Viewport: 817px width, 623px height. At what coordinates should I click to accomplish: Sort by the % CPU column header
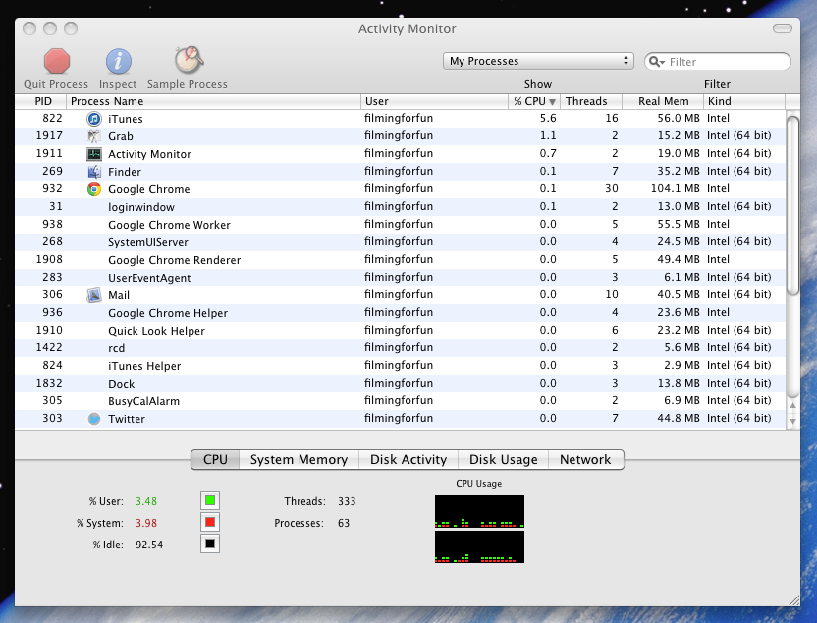point(534,101)
